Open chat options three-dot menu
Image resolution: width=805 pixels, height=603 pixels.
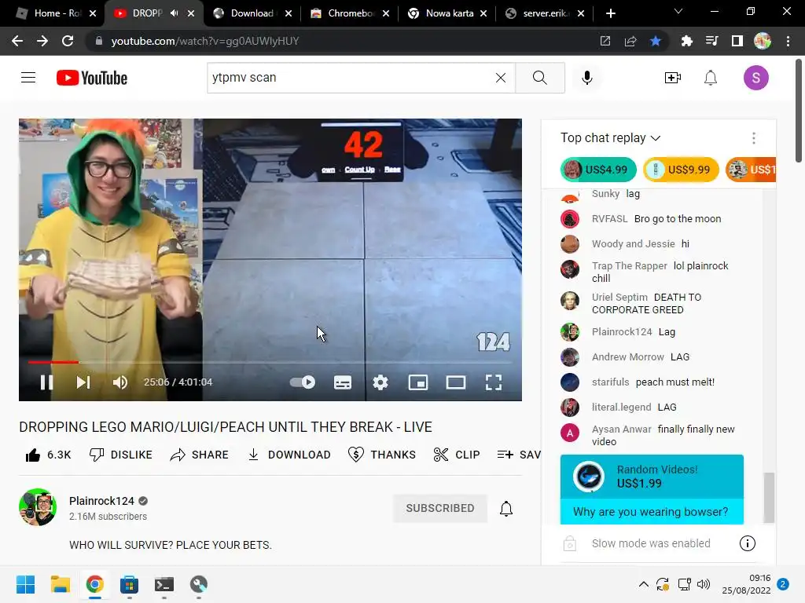pyautogui.click(x=753, y=138)
